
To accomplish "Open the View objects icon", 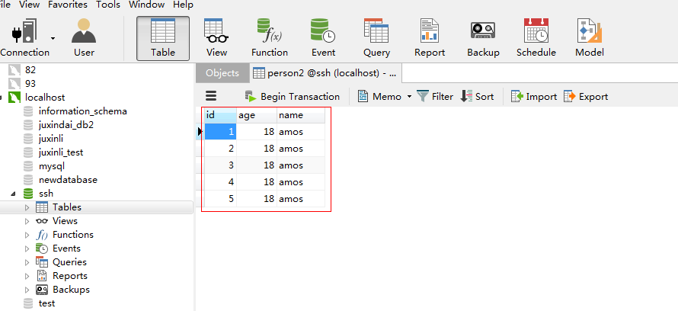I will [x=216, y=39].
